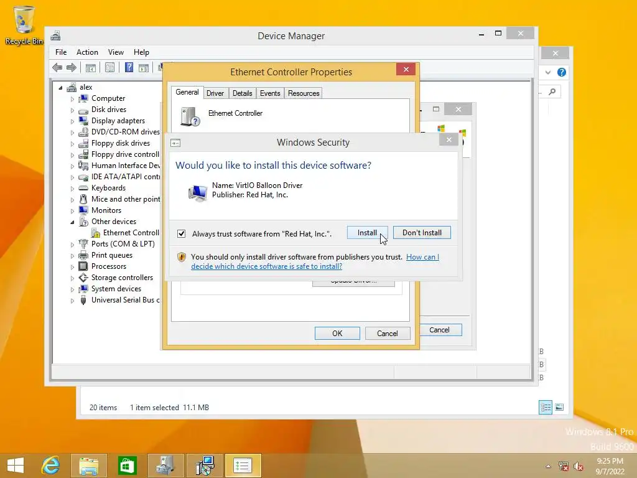Expand the Computer node

[72, 99]
